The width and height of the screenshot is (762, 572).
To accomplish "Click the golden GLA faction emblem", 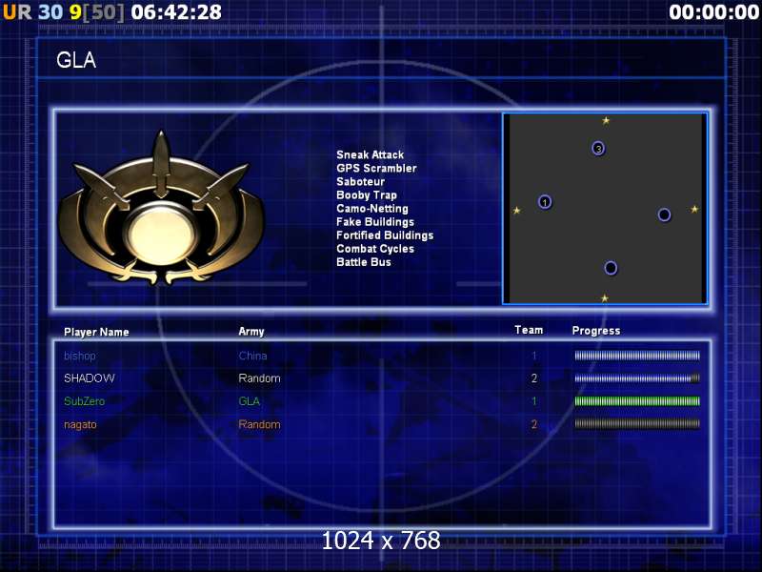I will (x=161, y=208).
